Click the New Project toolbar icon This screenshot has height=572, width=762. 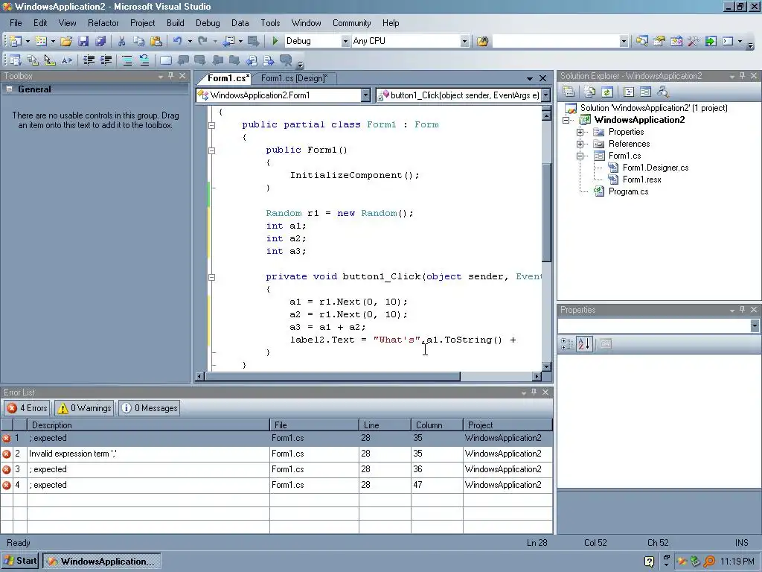pyautogui.click(x=16, y=42)
